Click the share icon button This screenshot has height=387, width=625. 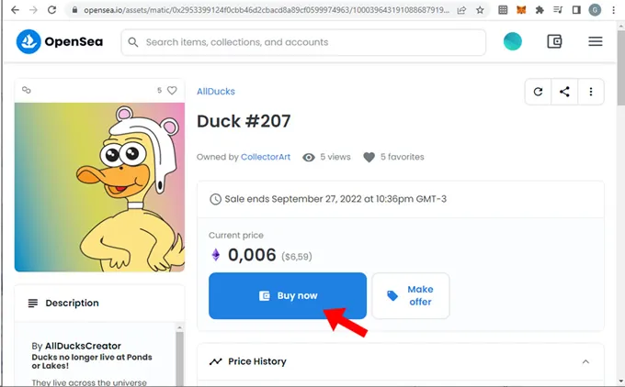pyautogui.click(x=564, y=92)
